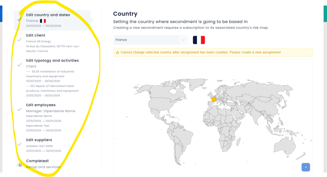
Task: Click checkmark beside Edit country and dates
Action: point(19,20)
